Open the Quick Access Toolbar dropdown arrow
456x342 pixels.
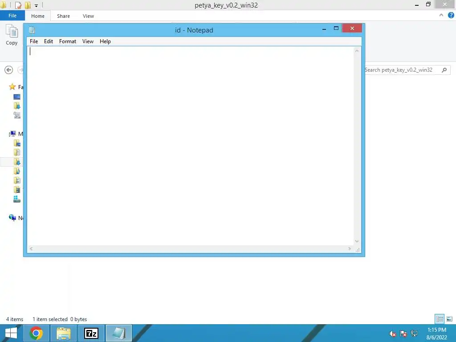37,5
